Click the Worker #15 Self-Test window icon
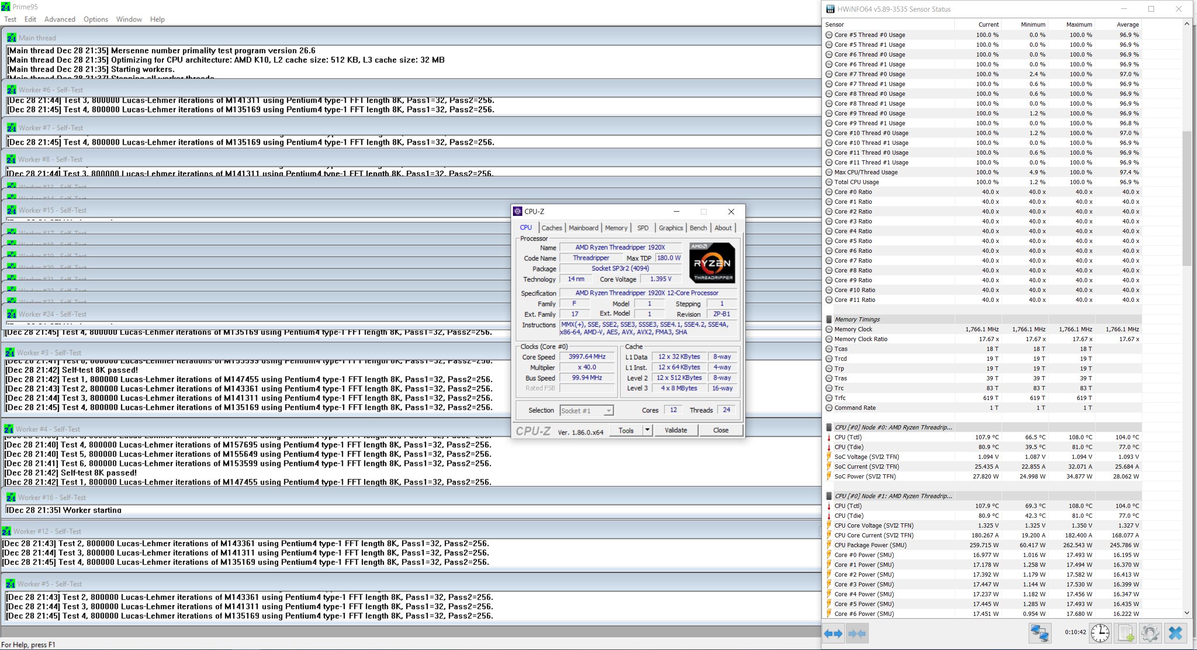1197x650 pixels. (x=12, y=210)
